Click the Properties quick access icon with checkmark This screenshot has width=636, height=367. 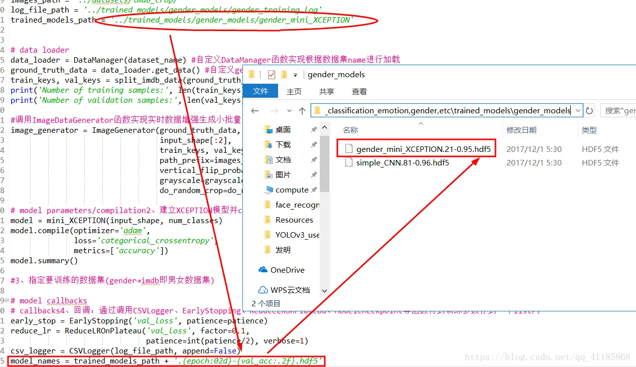[272, 75]
